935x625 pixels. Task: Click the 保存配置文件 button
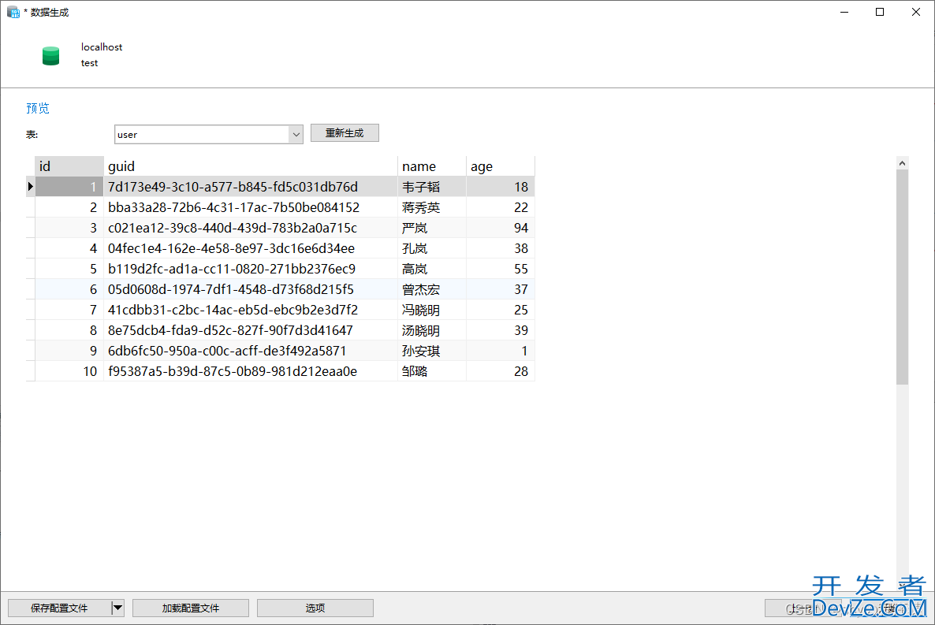point(59,608)
